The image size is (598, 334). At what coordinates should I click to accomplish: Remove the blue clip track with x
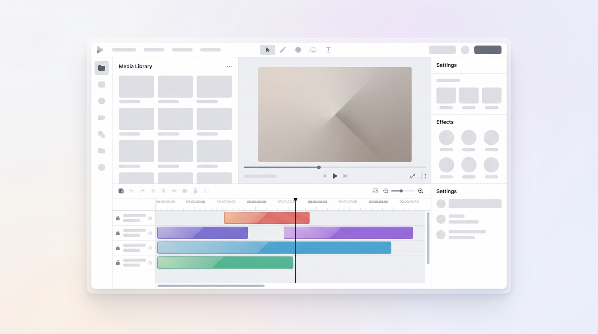click(150, 248)
